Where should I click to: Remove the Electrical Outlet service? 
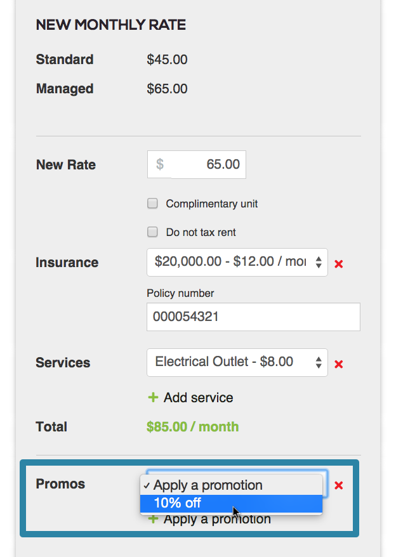pos(338,362)
